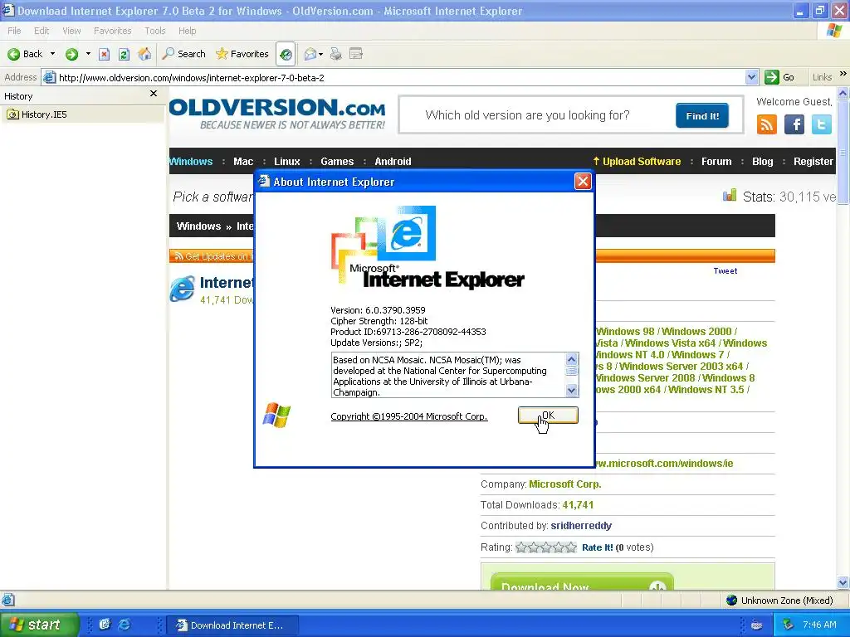Click the sridherreddy contributor link
Screen dimensions: 850x637
click(x=581, y=525)
